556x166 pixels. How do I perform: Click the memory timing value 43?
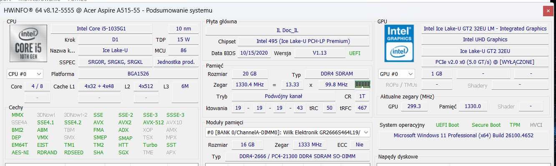[x=299, y=108]
